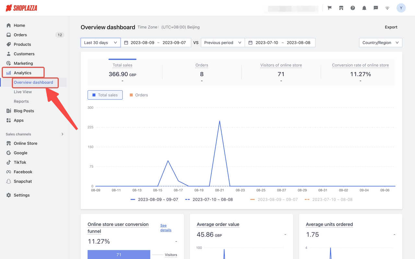Click the Apps grid icon in the sidebar

pos(9,120)
